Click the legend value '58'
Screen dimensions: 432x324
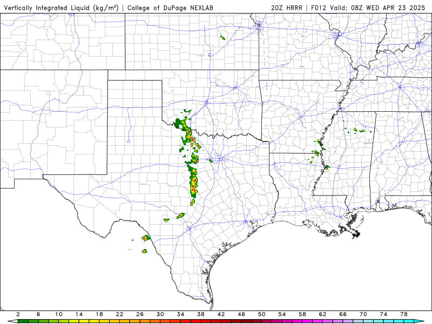302,314
